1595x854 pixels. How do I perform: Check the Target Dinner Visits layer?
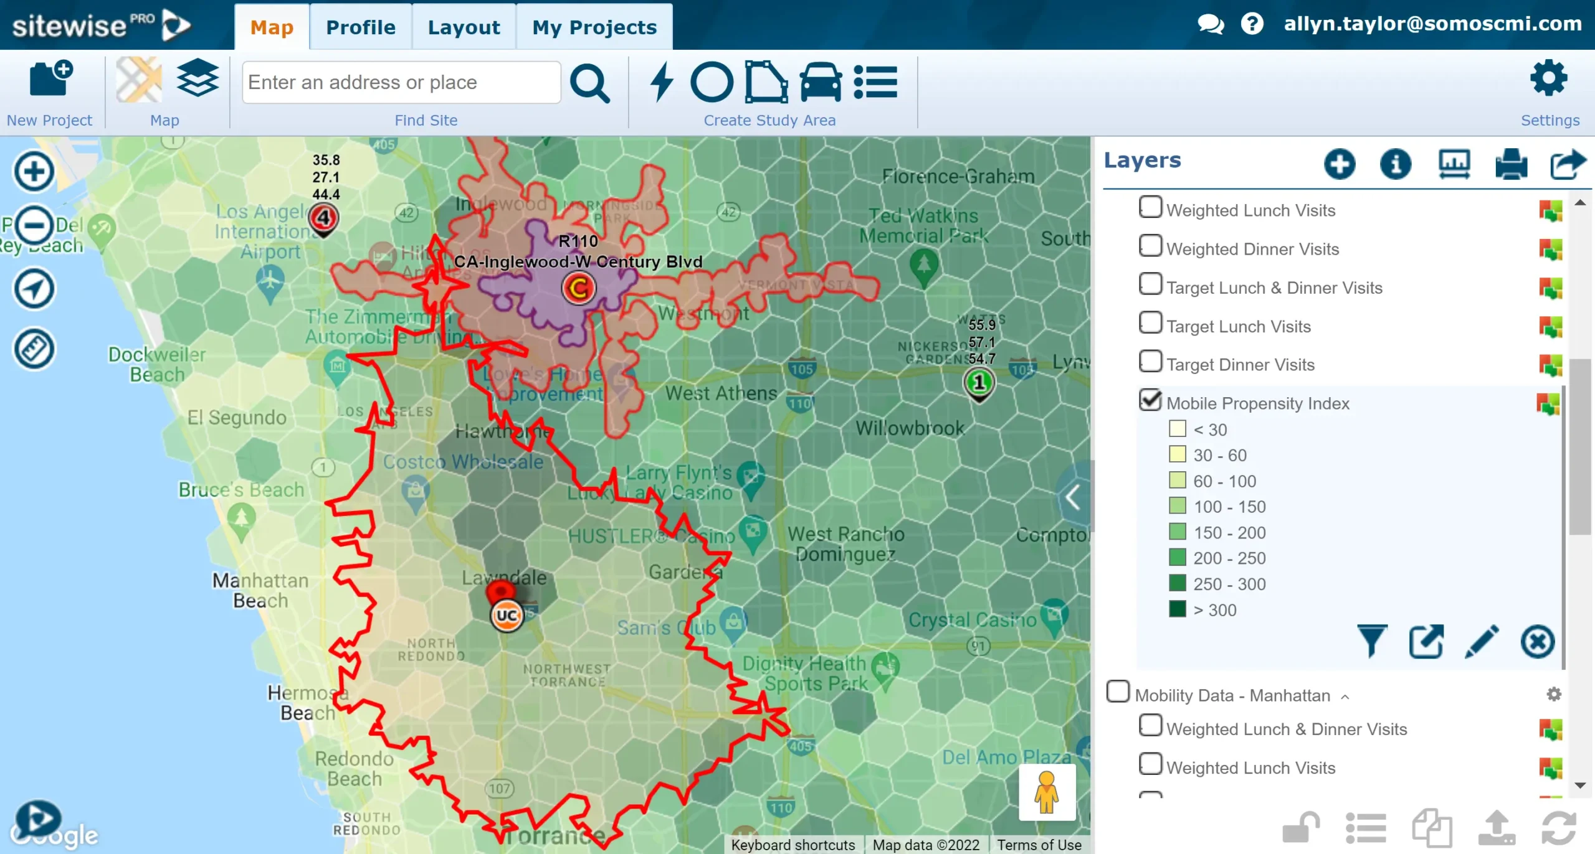click(1150, 362)
